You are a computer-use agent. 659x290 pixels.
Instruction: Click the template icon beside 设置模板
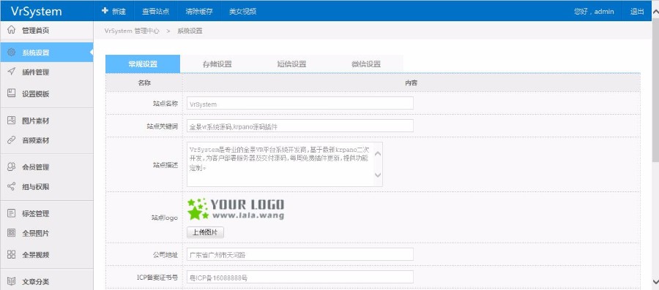click(11, 94)
